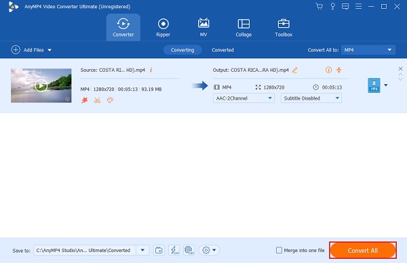Image resolution: width=407 pixels, height=263 pixels.
Task: Click the Save to path field
Action: 85,250
